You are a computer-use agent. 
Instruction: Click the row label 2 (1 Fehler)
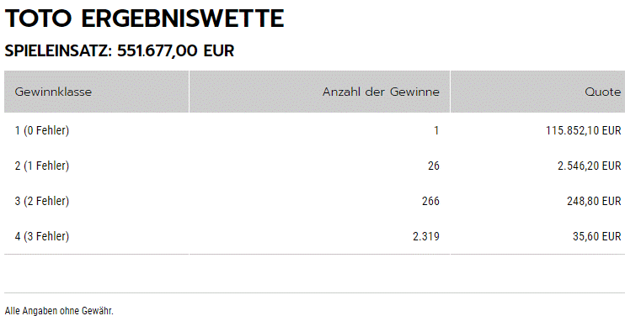coord(42,166)
